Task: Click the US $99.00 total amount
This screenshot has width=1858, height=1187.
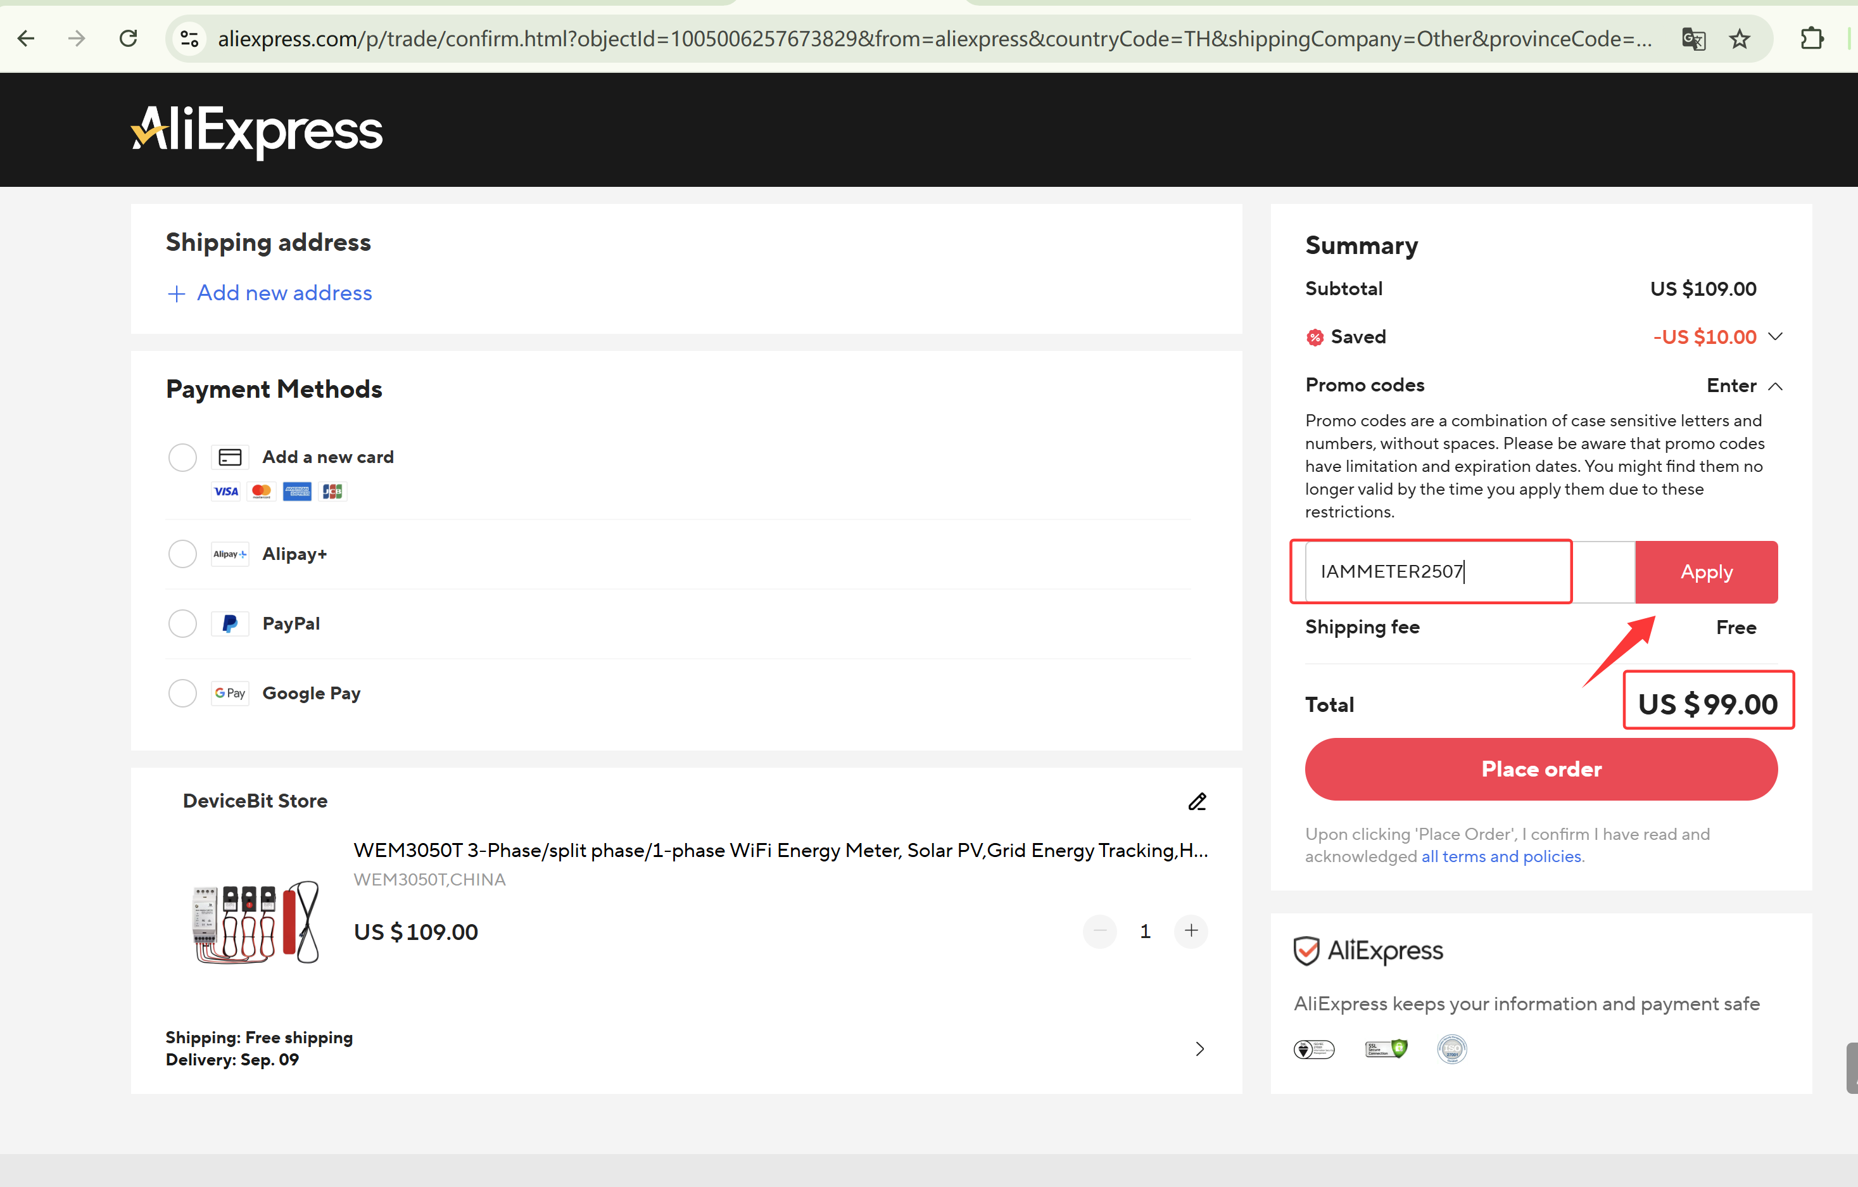Action: pyautogui.click(x=1707, y=704)
